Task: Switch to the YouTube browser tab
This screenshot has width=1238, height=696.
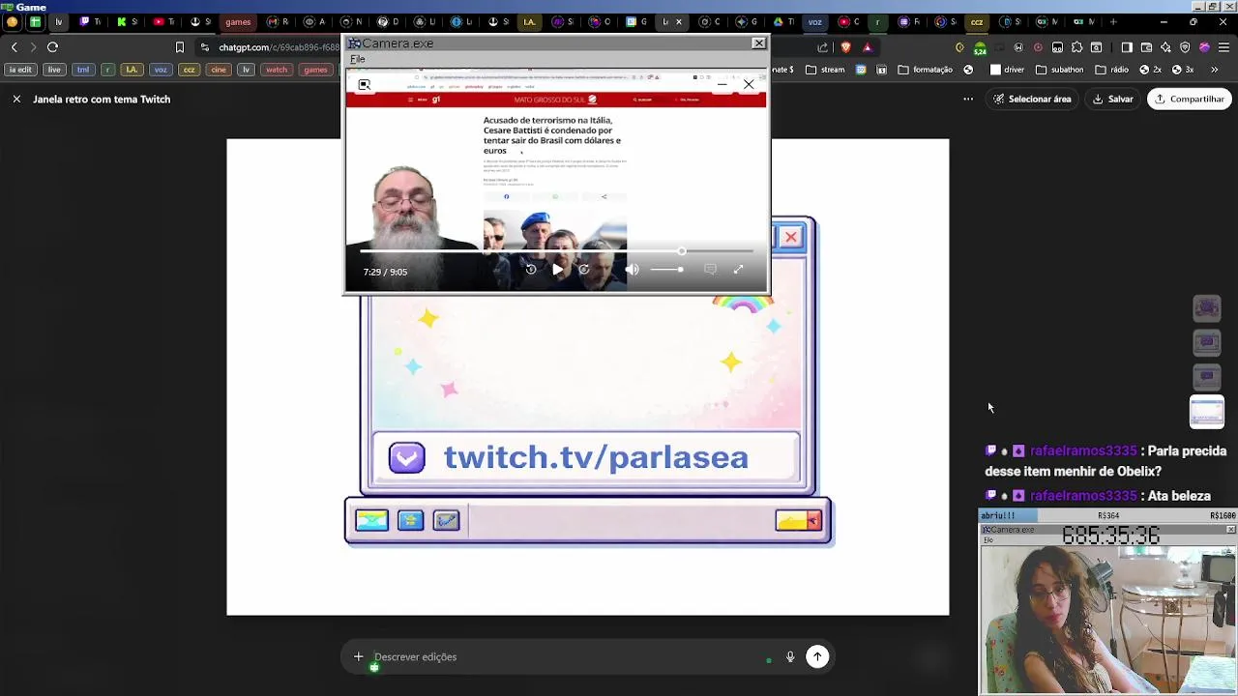Action: point(163,21)
